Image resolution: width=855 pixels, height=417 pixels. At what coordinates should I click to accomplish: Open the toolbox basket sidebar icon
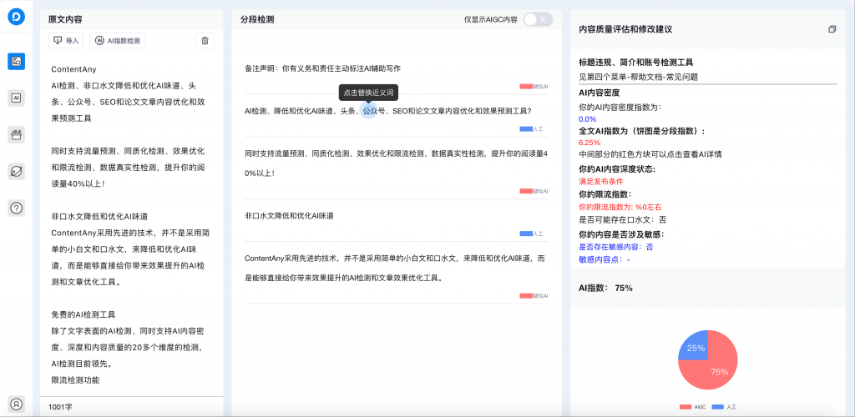coord(17,134)
